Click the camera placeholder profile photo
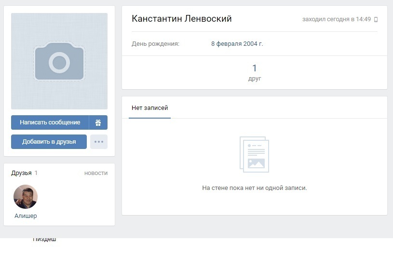Viewport: 393px width, 256px height. (59, 61)
